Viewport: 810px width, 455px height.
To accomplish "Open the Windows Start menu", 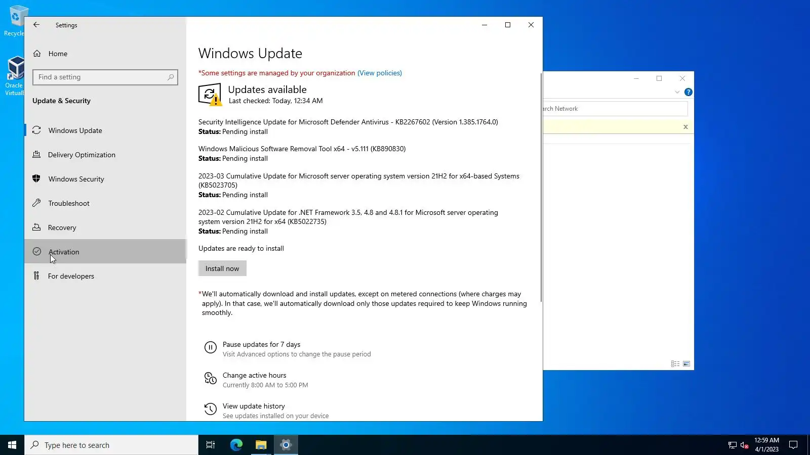I will tap(12, 445).
